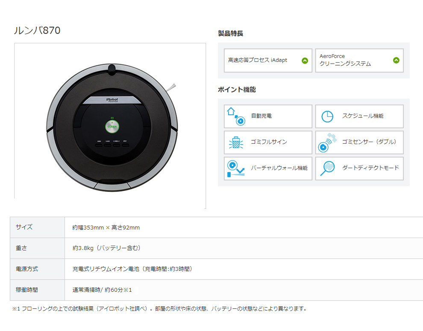The width and height of the screenshot is (423, 331).
Task: Click the サイズ row header in spec table
Action: [x=24, y=227]
